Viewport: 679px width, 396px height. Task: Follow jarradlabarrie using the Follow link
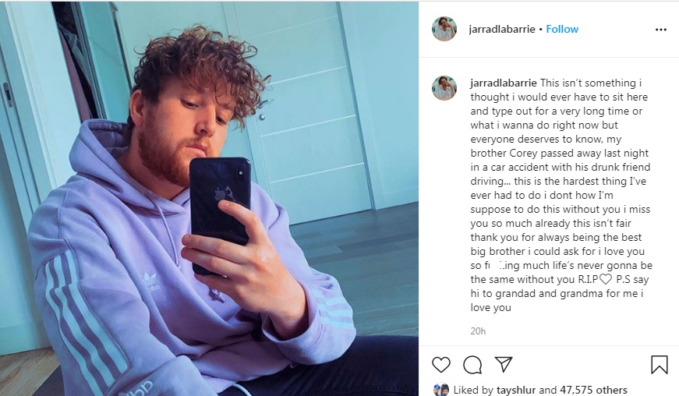click(x=562, y=29)
